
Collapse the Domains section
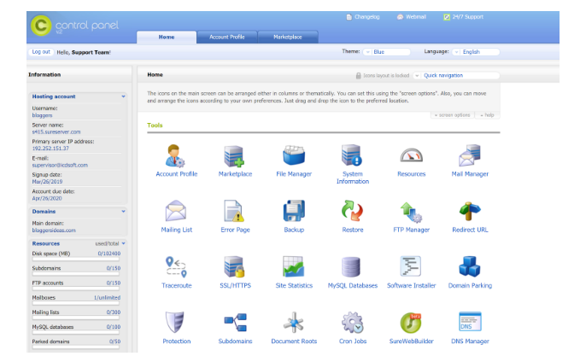(x=123, y=212)
